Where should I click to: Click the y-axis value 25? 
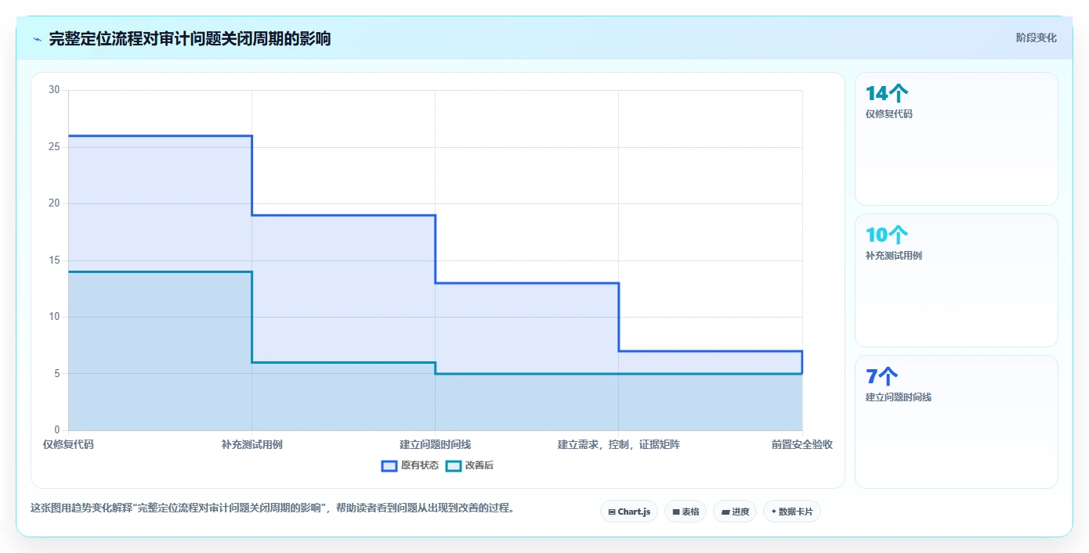point(54,147)
